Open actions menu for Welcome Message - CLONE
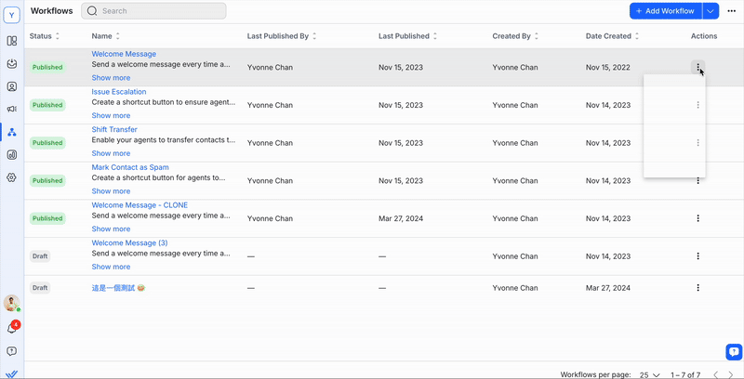Screen dimensions: 744x379 click(x=697, y=218)
